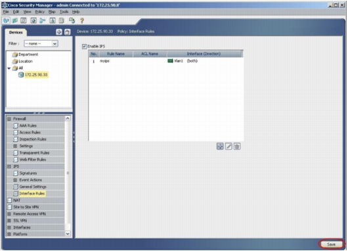Click delete device trash icon in Devices panel

(67, 32)
